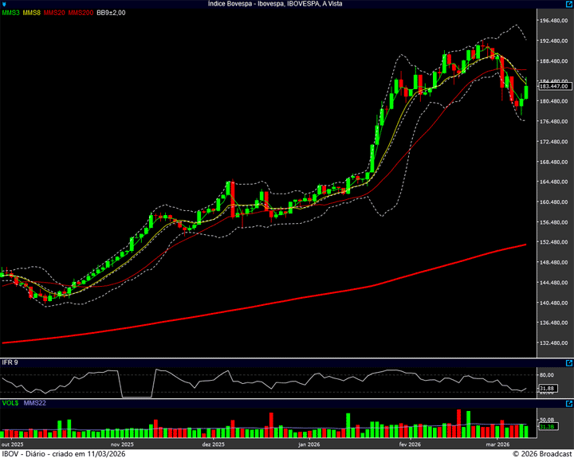574x458 pixels.
Task: Click the volume value tag 31,38
Action: coord(546,427)
